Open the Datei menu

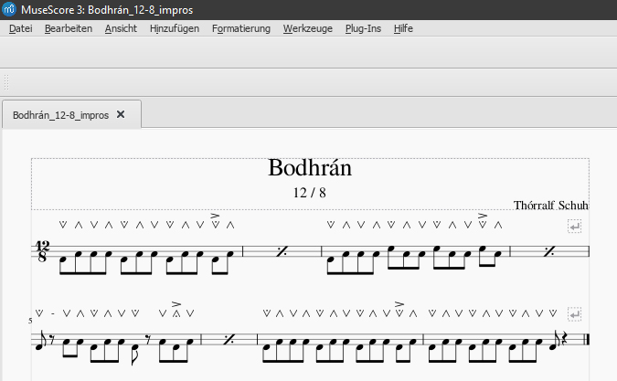(20, 28)
